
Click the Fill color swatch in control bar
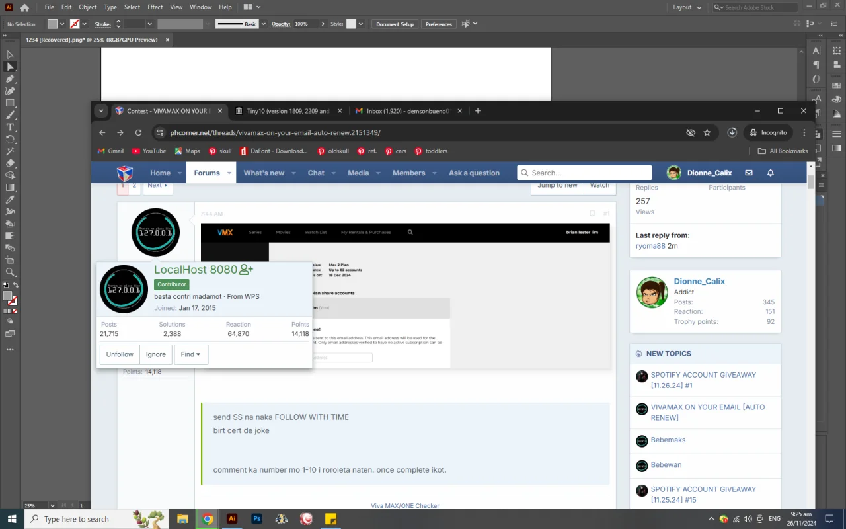pyautogui.click(x=53, y=24)
